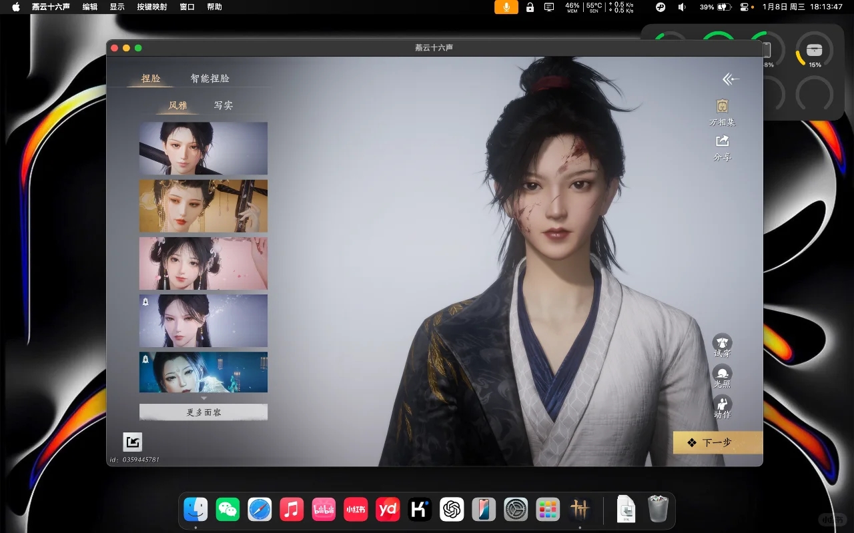Open the 显示 menu

(117, 7)
